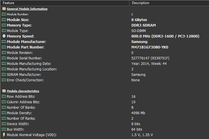The width and height of the screenshot is (209, 139).
Task: Click the M471B1G73DB0-YK0 part number value
Action: click(x=149, y=47)
